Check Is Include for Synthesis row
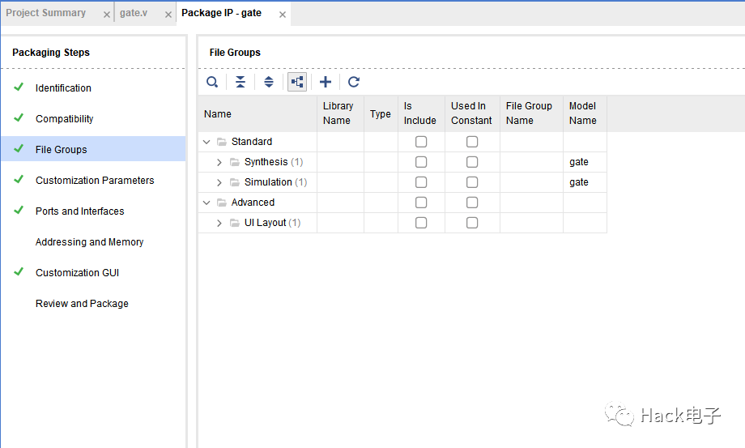Image resolution: width=745 pixels, height=448 pixels. click(x=421, y=162)
